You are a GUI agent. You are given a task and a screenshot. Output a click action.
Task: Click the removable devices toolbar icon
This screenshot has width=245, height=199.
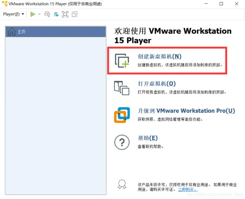pos(56,14)
